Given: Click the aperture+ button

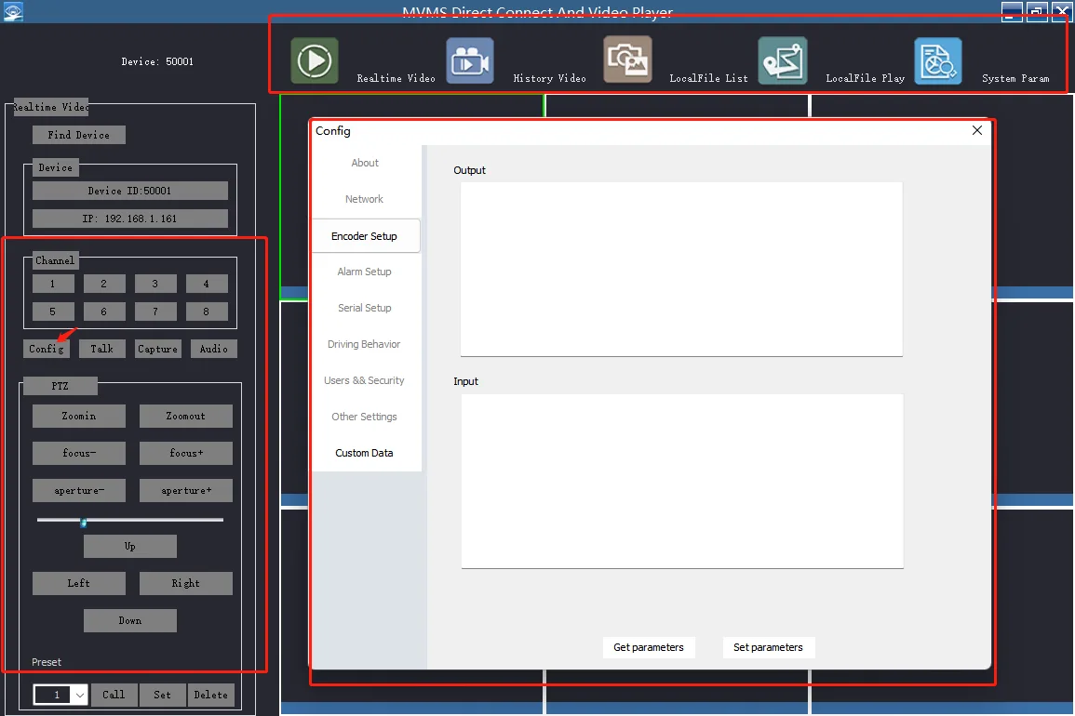Looking at the screenshot, I should (x=186, y=491).
